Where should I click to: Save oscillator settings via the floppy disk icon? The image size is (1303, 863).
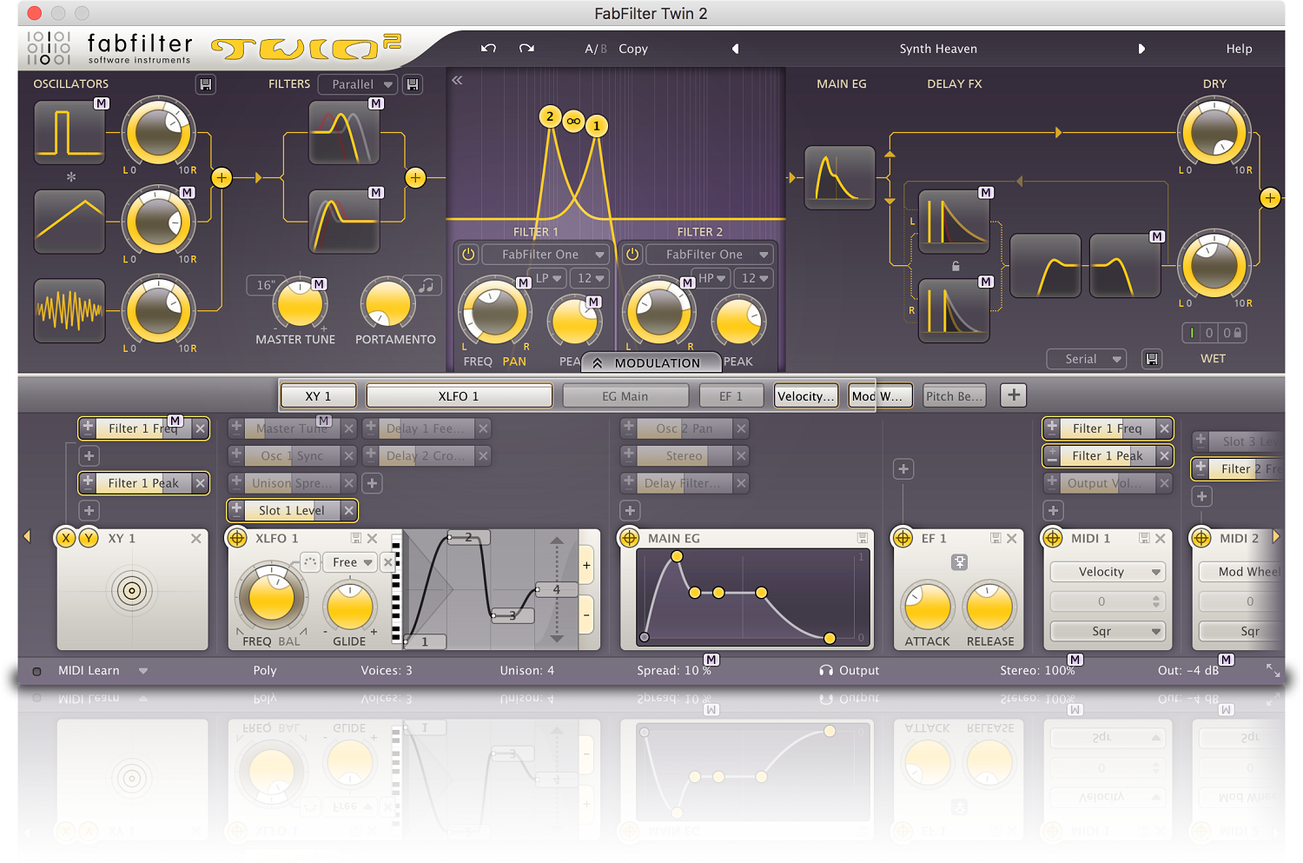click(207, 83)
